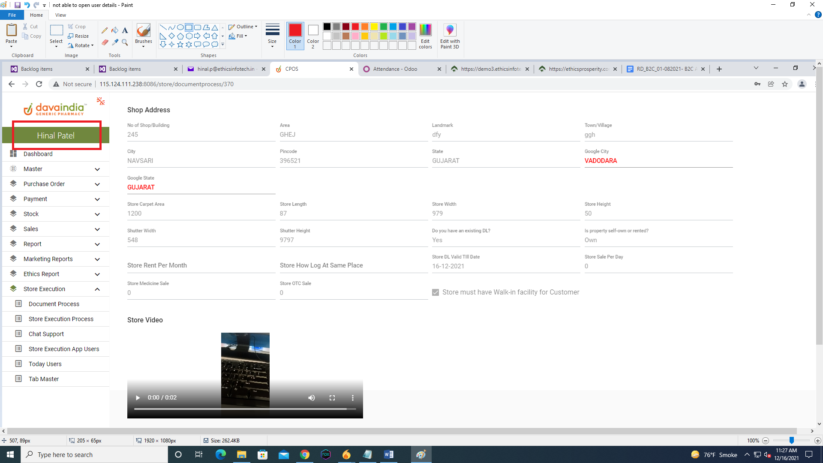Pick the Color picker eyedropper tool

point(115,42)
